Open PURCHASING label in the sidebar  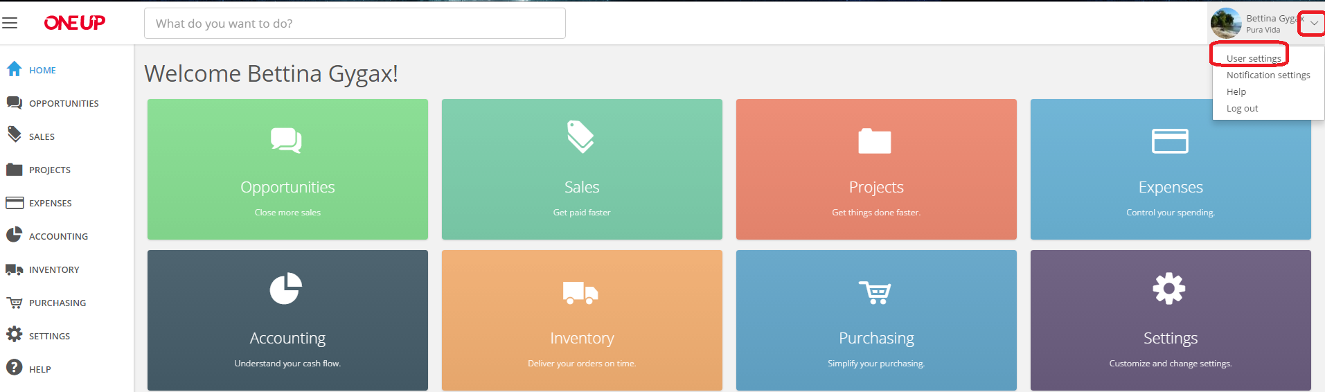(57, 303)
